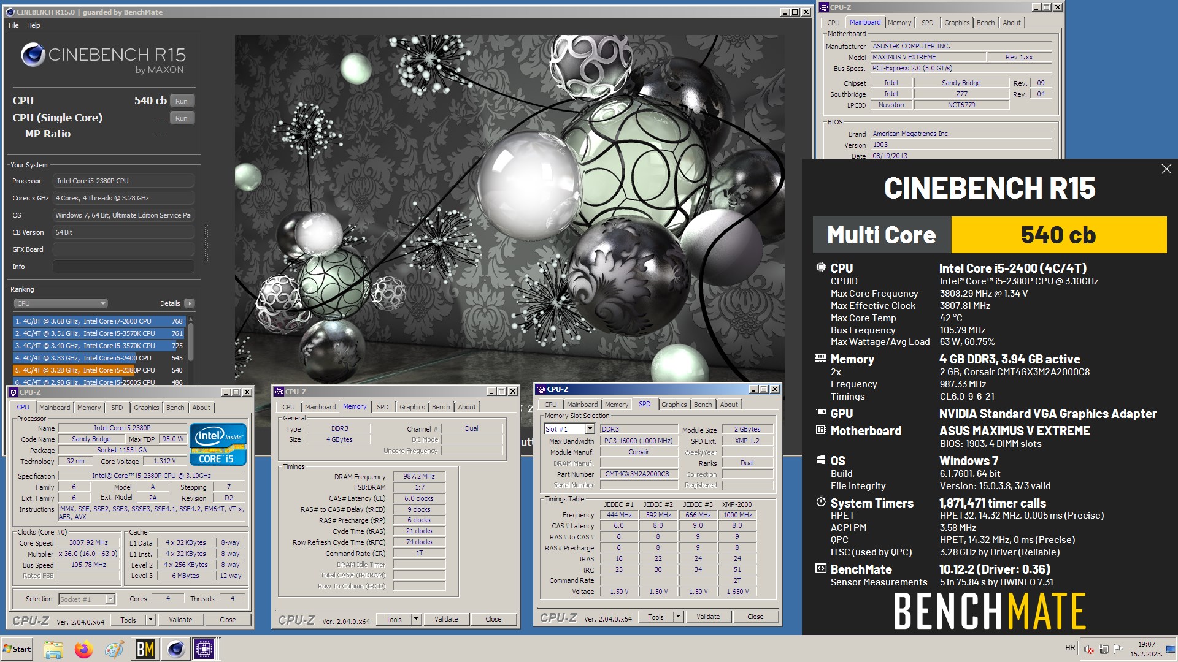Screen dimensions: 1178x662
Task: Click the CPU chip icon in BenchMate panel
Action: [821, 268]
